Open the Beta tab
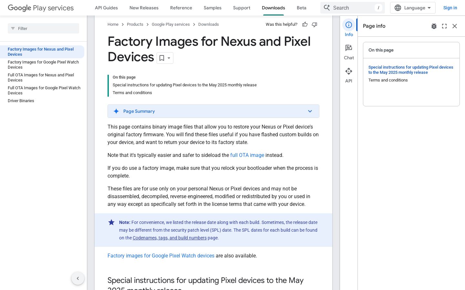Screen dimensions: 465x290 [302, 8]
